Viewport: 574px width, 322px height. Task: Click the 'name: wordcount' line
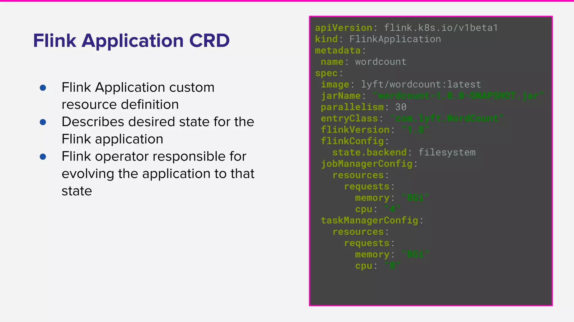point(364,62)
